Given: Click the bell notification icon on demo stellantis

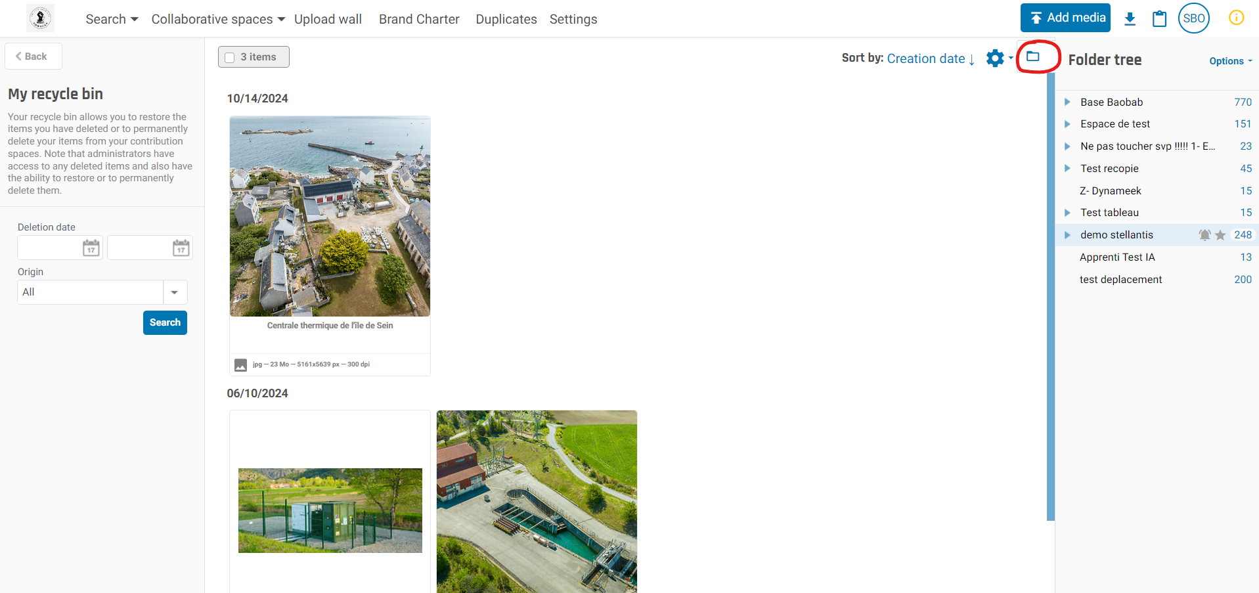Looking at the screenshot, I should (1204, 234).
